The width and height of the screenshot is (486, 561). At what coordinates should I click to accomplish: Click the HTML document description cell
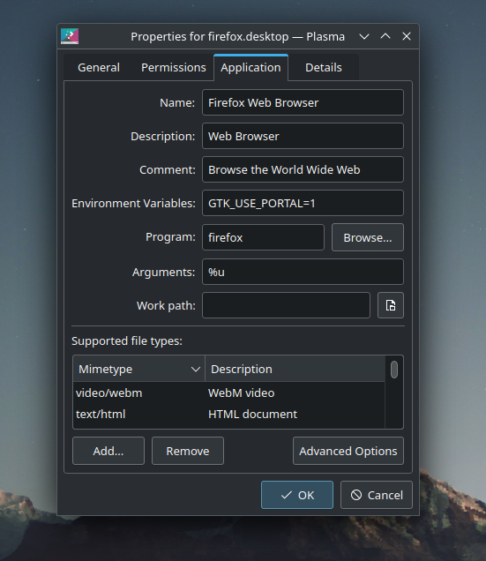pos(252,414)
